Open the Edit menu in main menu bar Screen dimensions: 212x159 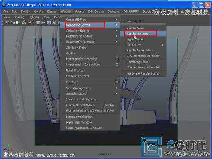click(x=14, y=11)
